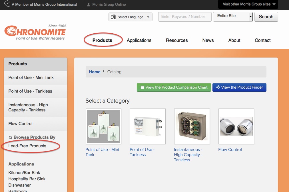Open the Entire Site search scope dropdown
This screenshot has height=192, width=289.
point(233,17)
